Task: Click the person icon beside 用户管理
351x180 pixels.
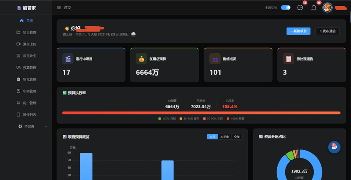Action: point(18,103)
